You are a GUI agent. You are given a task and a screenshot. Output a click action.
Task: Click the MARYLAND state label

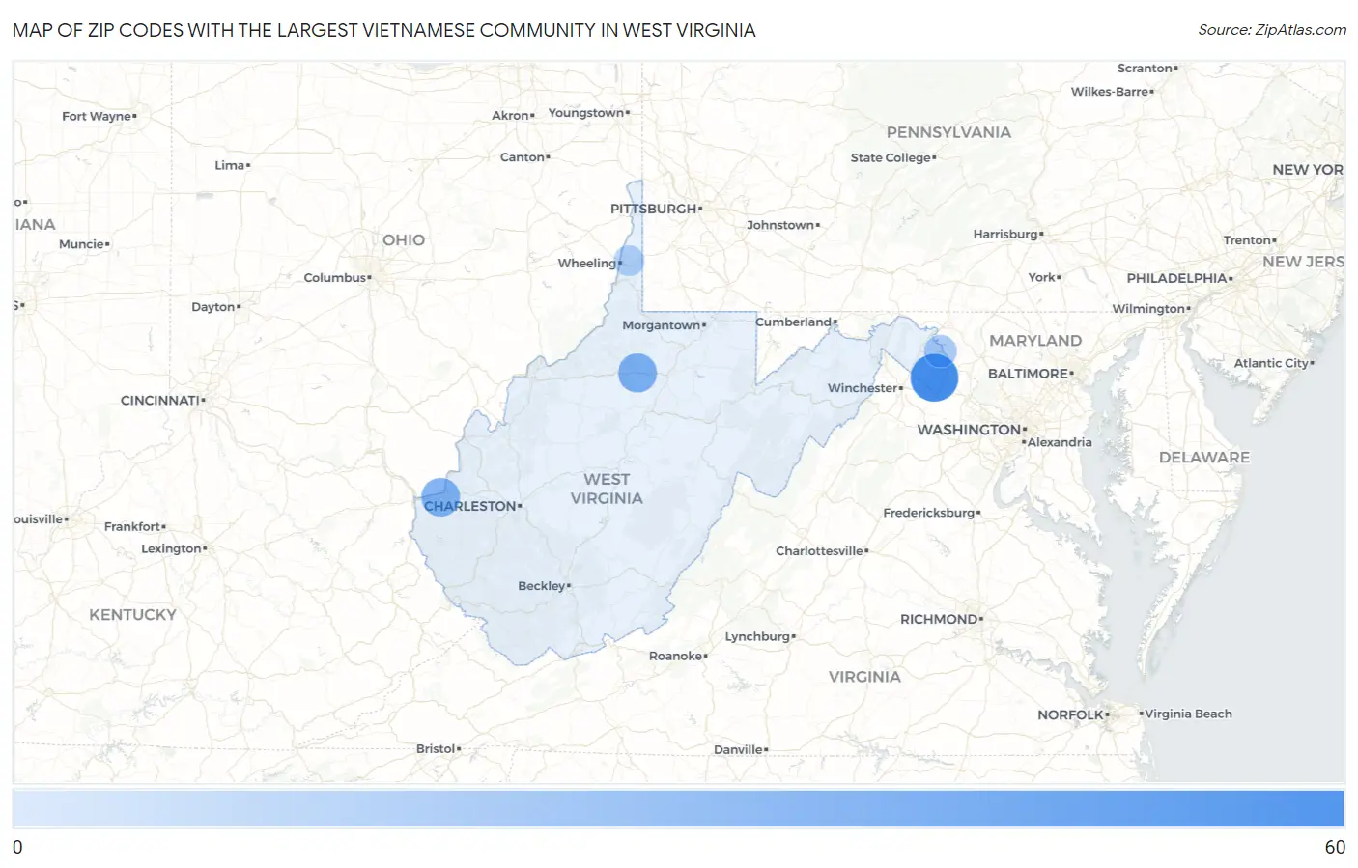[x=1035, y=341]
